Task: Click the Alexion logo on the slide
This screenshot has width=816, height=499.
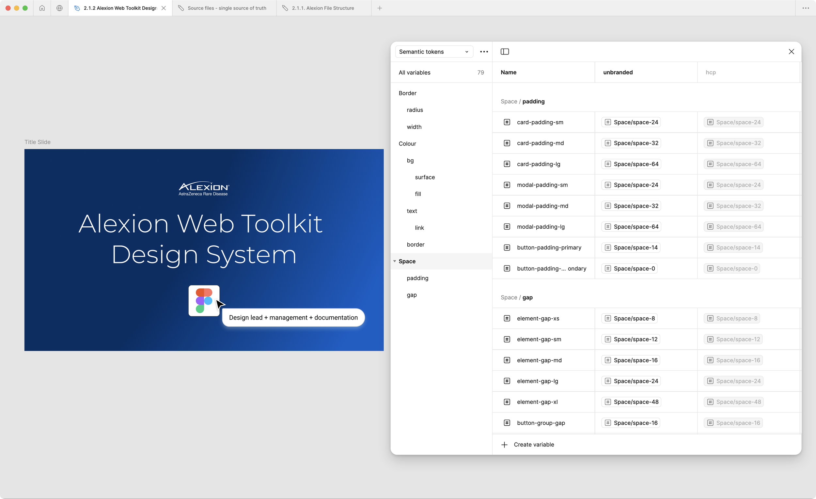Action: tap(204, 189)
